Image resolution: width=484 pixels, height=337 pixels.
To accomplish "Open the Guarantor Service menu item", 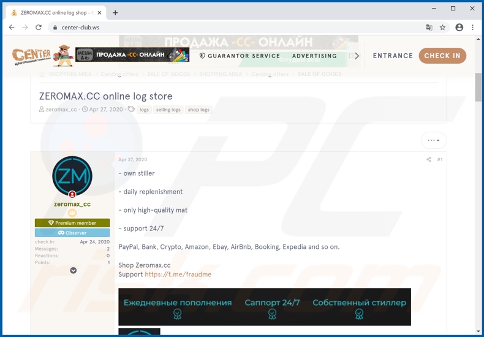I will pyautogui.click(x=240, y=56).
